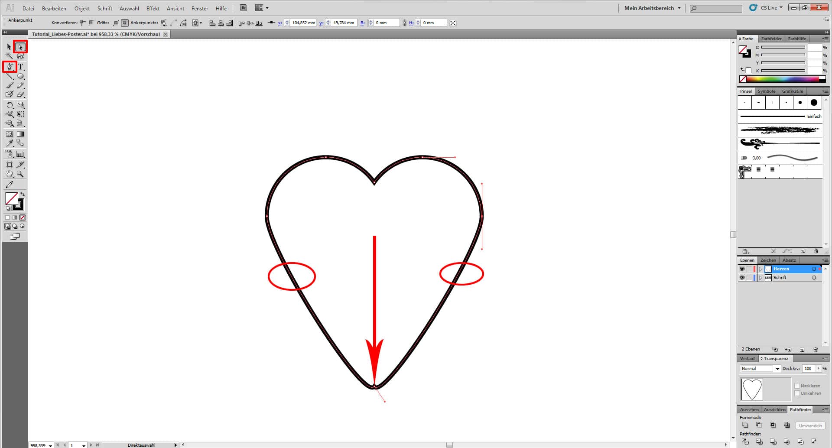Image resolution: width=832 pixels, height=448 pixels.
Task: Activate the Type tool
Action: pyautogui.click(x=20, y=67)
